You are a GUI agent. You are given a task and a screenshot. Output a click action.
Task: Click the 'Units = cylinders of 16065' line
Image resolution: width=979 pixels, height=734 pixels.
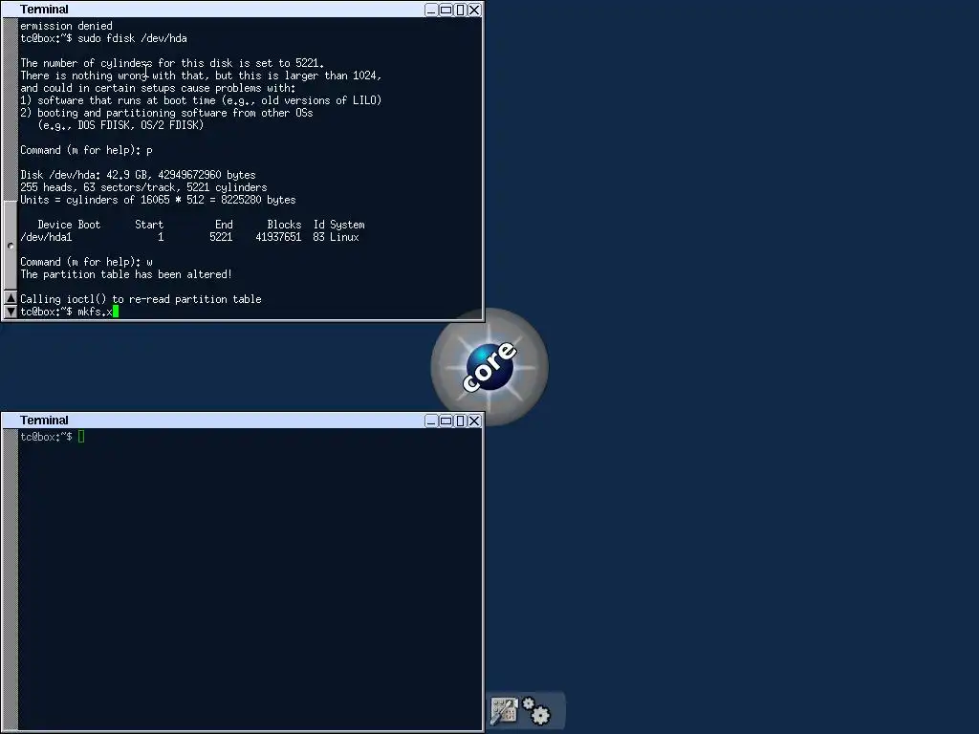[158, 200]
